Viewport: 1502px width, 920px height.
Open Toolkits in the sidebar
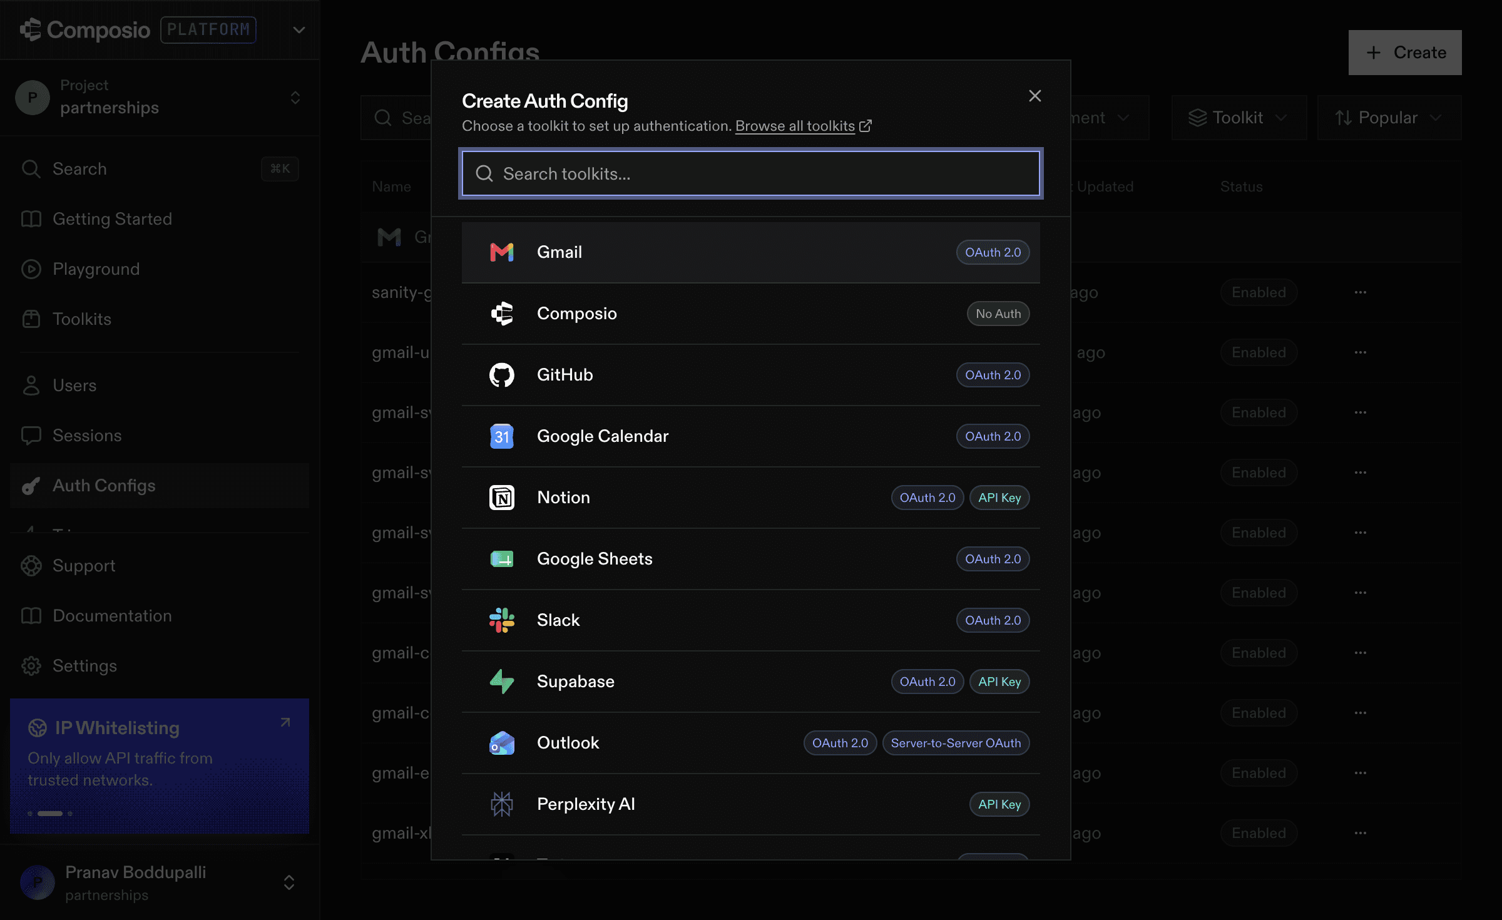coord(159,319)
